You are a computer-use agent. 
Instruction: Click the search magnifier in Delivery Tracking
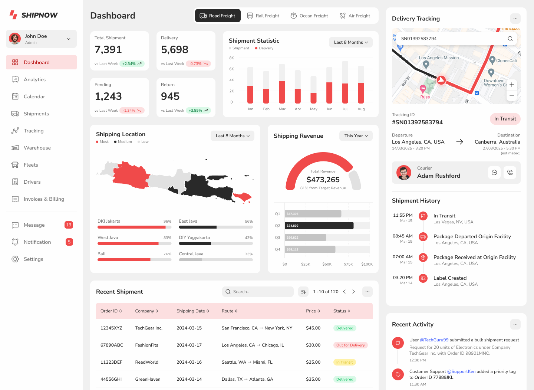pyautogui.click(x=510, y=38)
